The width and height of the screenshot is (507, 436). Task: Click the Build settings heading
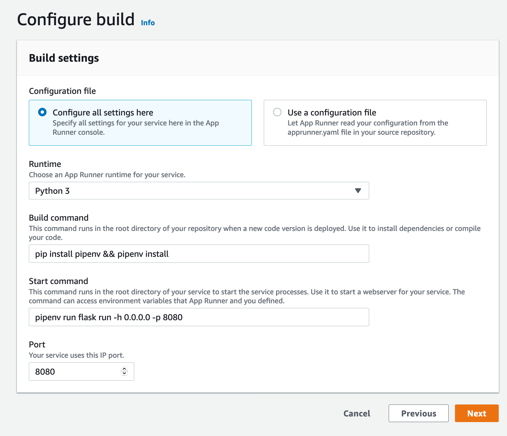(64, 58)
